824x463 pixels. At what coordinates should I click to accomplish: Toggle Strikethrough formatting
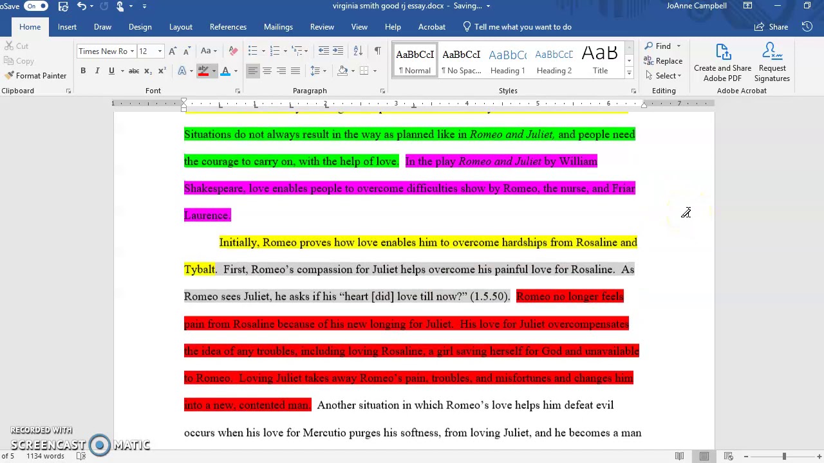pyautogui.click(x=134, y=71)
